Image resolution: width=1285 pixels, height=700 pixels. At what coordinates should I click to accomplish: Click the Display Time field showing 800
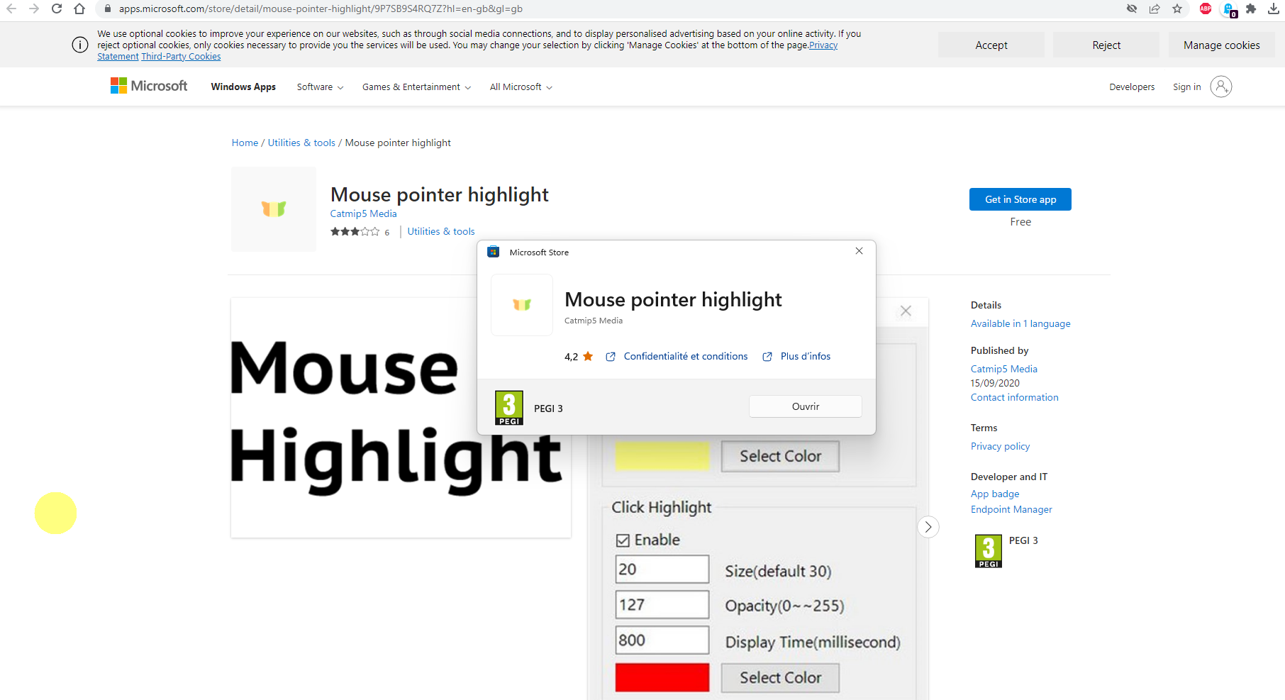[662, 640]
